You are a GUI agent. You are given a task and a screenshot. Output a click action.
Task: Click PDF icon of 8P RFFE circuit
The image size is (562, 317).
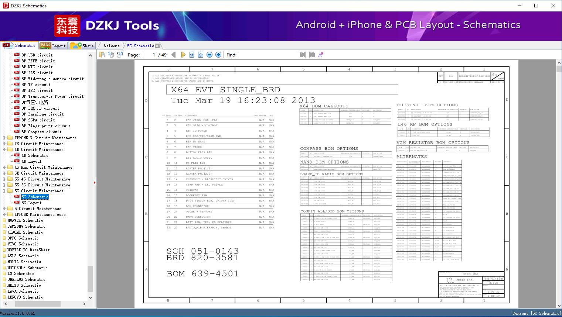pyautogui.click(x=17, y=61)
